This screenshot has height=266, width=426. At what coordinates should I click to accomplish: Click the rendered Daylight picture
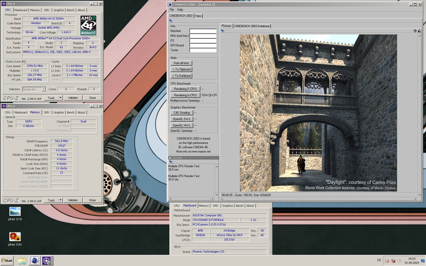point(318,113)
